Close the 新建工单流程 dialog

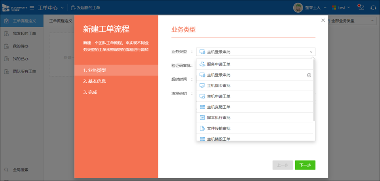click(x=323, y=20)
